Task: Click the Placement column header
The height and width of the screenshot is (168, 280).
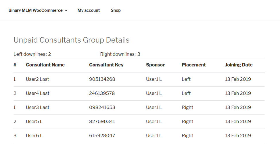Action: [x=193, y=65]
